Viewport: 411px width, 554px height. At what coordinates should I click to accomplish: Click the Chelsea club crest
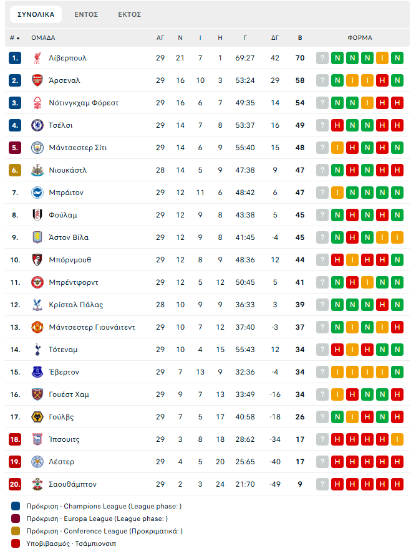(x=37, y=125)
